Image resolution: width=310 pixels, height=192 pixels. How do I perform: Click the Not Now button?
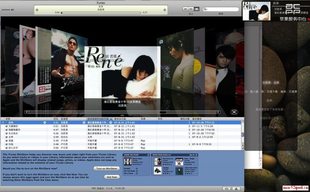point(112,177)
